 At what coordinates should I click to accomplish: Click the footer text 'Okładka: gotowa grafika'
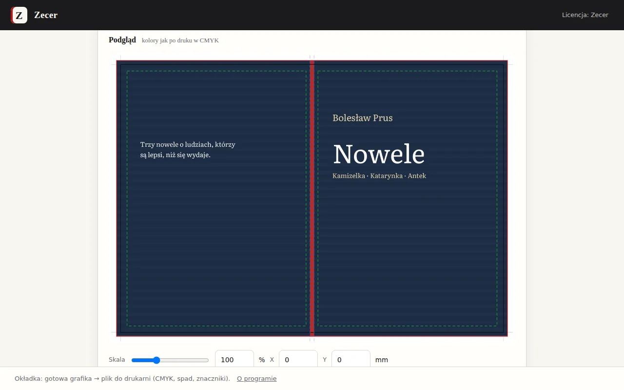[122, 378]
